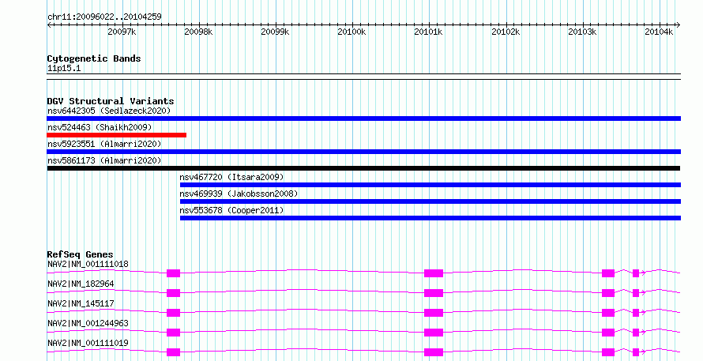Click NM_001111018 exon just before 20098k
This screenshot has width=703, height=361.
174,273
